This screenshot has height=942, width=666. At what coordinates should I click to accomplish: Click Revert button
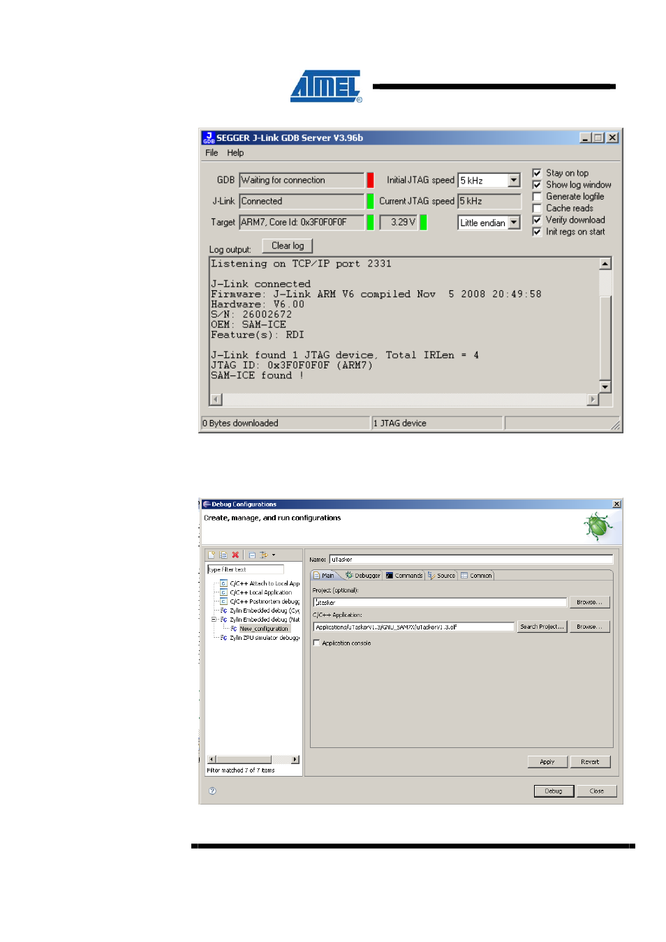pyautogui.click(x=590, y=762)
